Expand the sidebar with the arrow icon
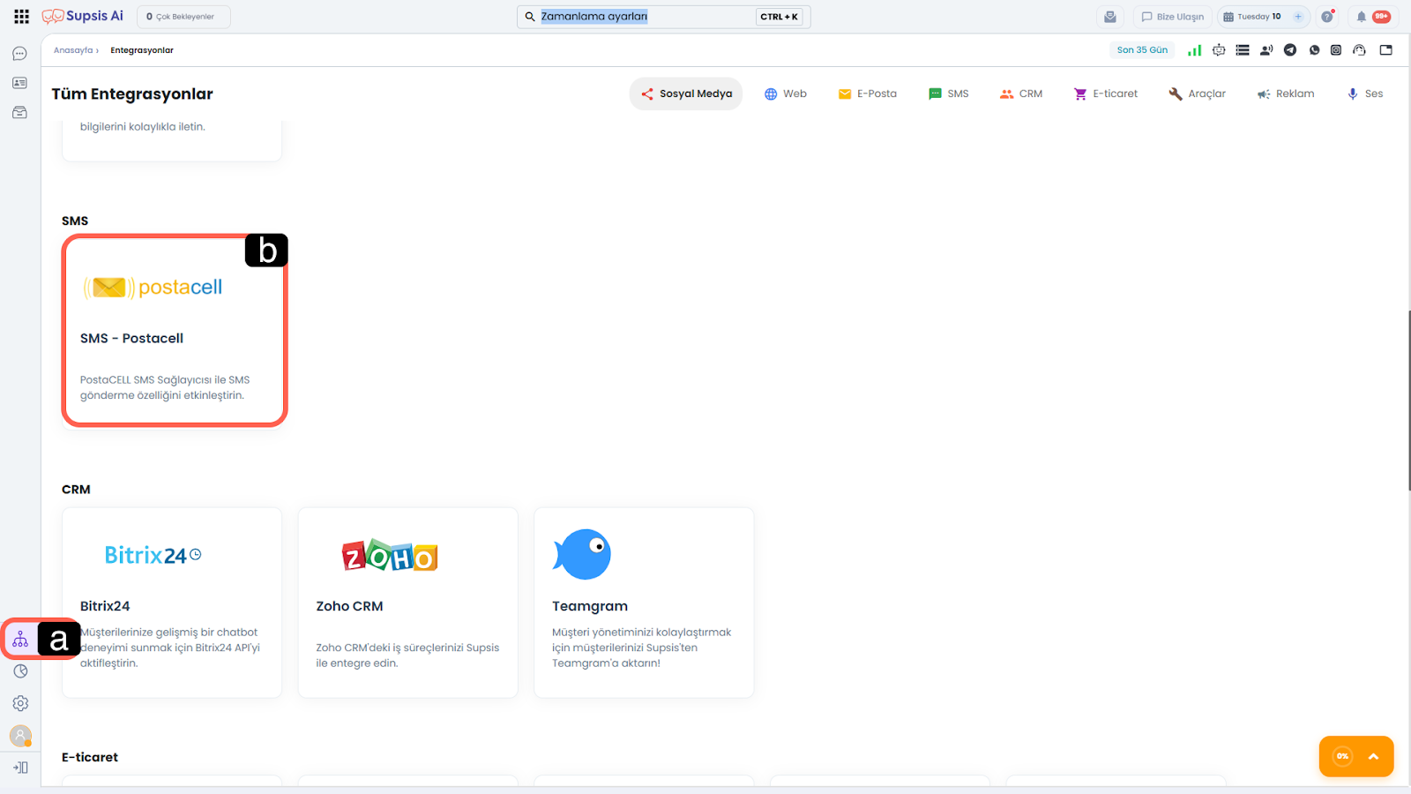1411x794 pixels. [x=20, y=768]
